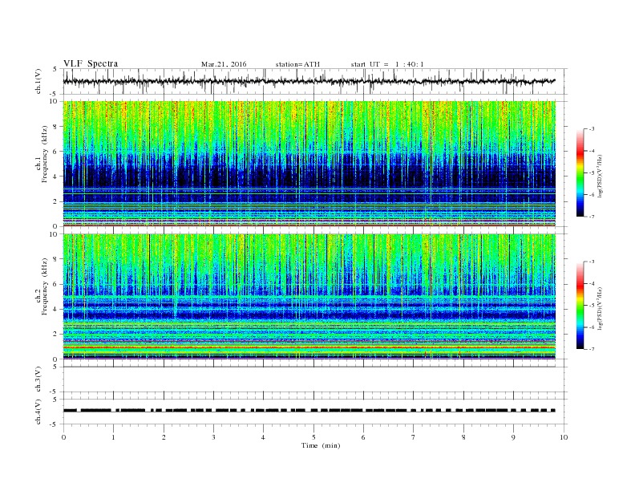Viewport: 635px width, 491px height.
Task: Click the "2" tick on the time axis
Action: point(164,437)
